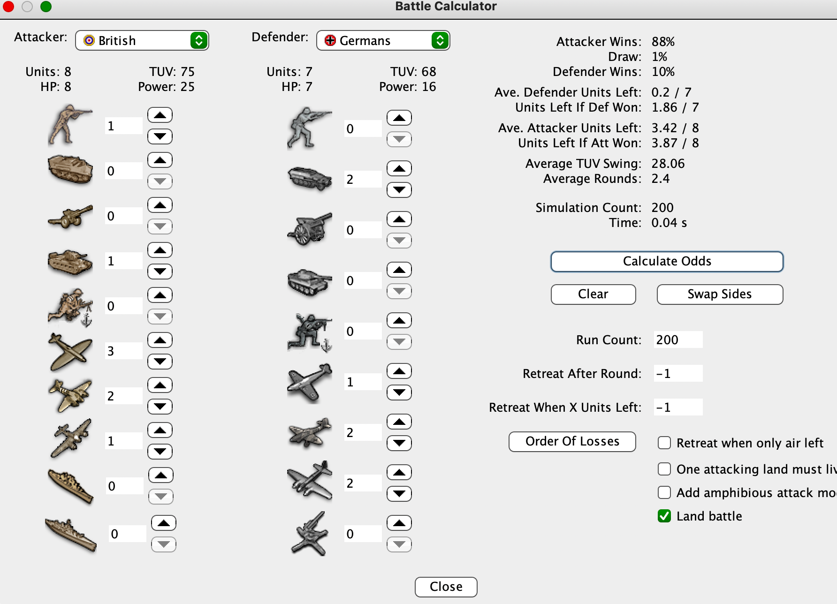Decrease British fighter count
837x604 pixels.
point(160,362)
